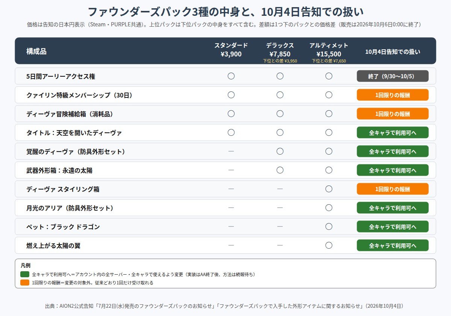
Task: Click the 凡例 legend heading
Action: [x=26, y=266]
